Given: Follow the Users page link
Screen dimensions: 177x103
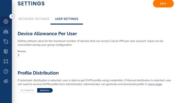Looking at the screenshot, I should click(155, 84).
